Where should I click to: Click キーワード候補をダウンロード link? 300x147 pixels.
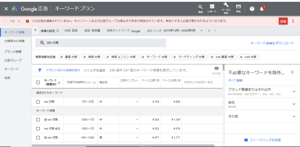click(x=272, y=43)
